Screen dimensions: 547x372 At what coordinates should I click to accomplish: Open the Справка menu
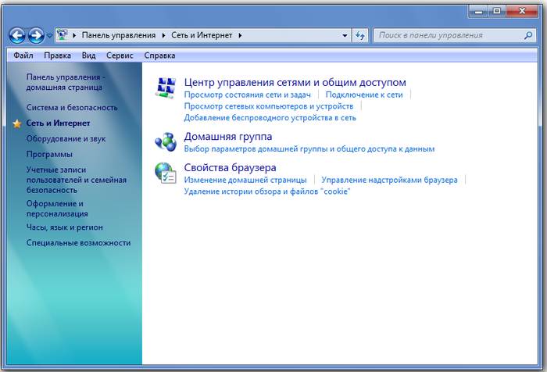(x=159, y=55)
